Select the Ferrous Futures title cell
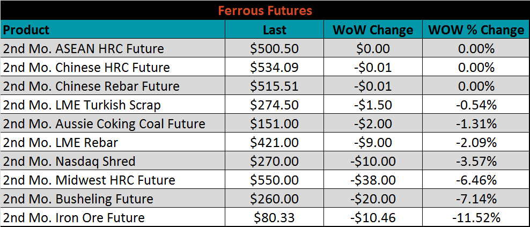Image resolution: width=530 pixels, height=227 pixels. 265,10
